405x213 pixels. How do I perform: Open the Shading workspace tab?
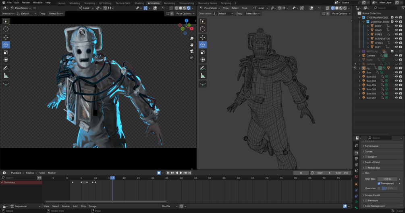coord(139,3)
